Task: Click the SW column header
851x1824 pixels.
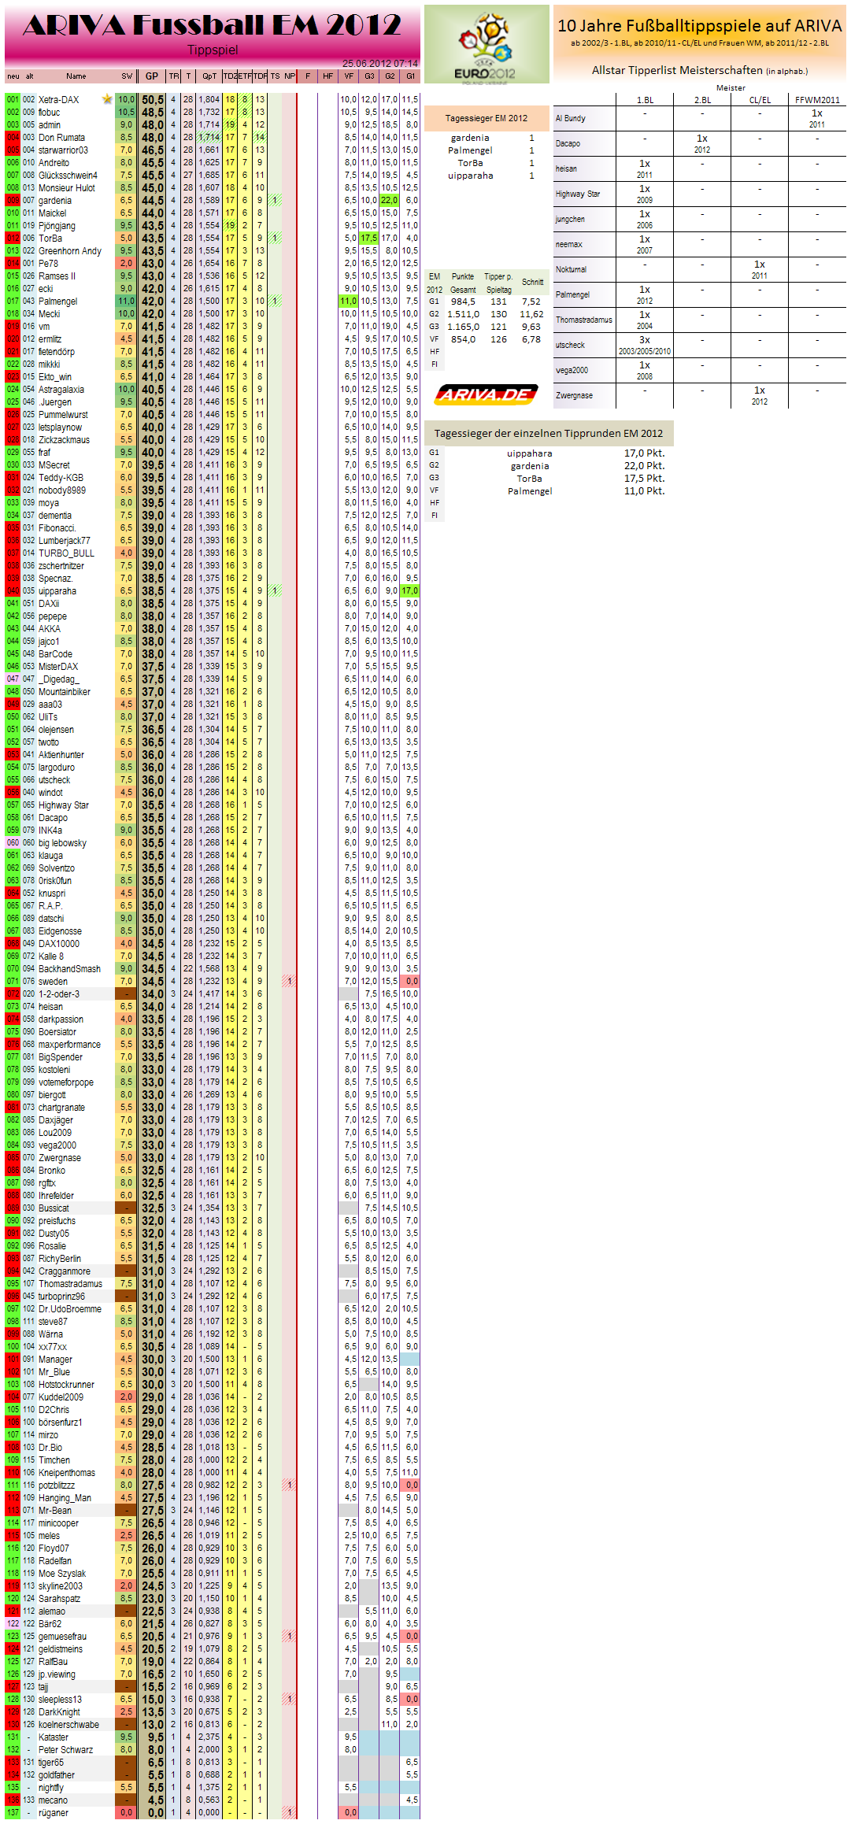Action: click(x=126, y=76)
